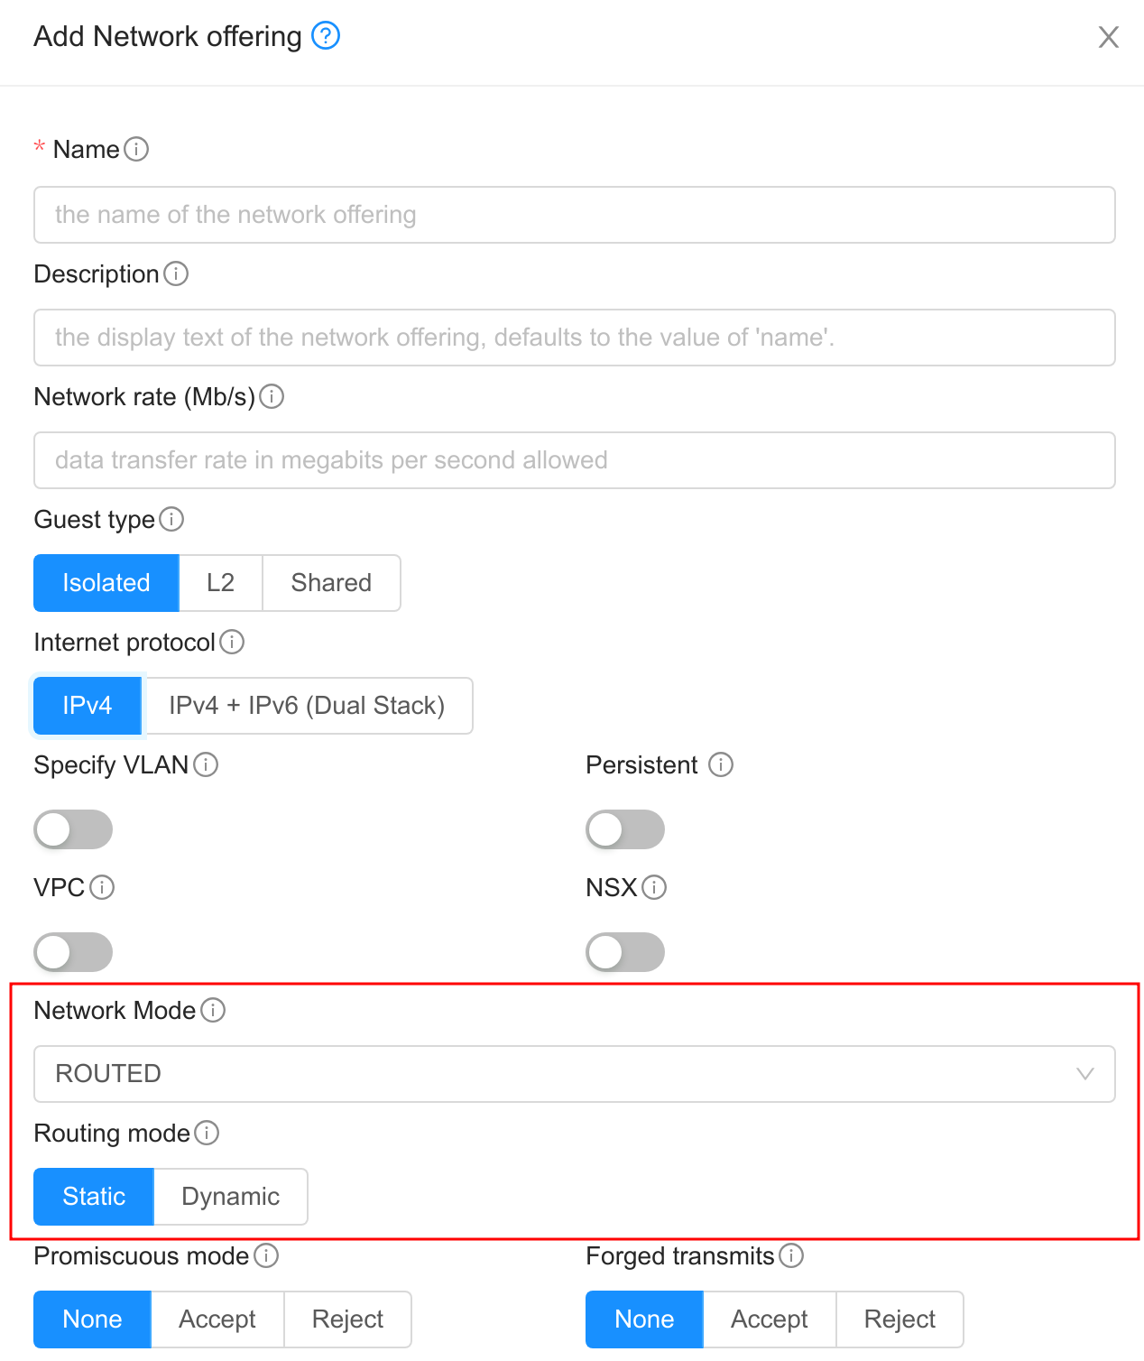1144x1361 pixels.
Task: Select the Shared guest type tab
Action: 330,582
